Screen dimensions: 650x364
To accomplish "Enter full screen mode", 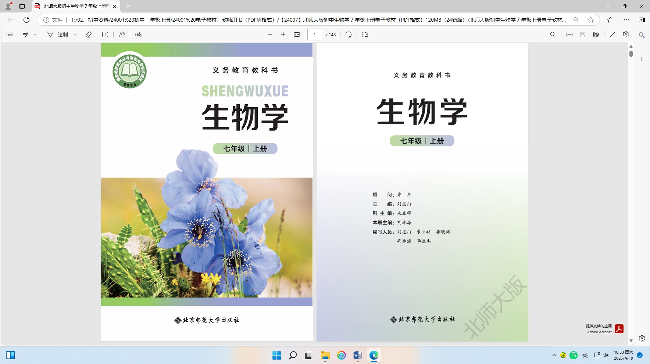I will tap(612, 34).
